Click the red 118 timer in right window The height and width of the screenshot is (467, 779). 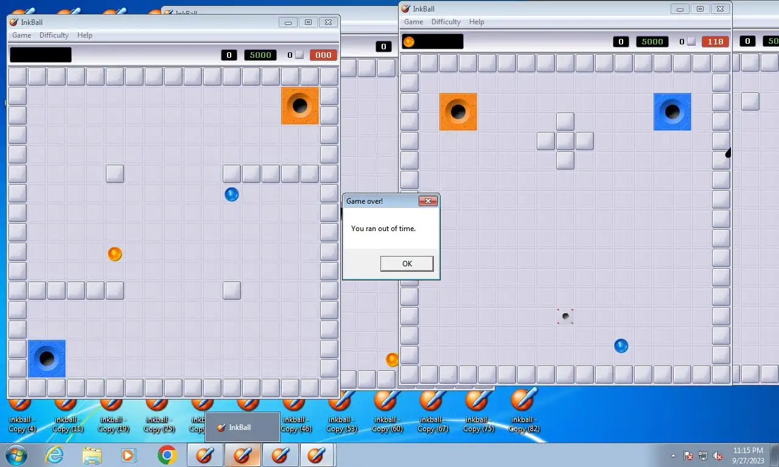[x=715, y=41]
